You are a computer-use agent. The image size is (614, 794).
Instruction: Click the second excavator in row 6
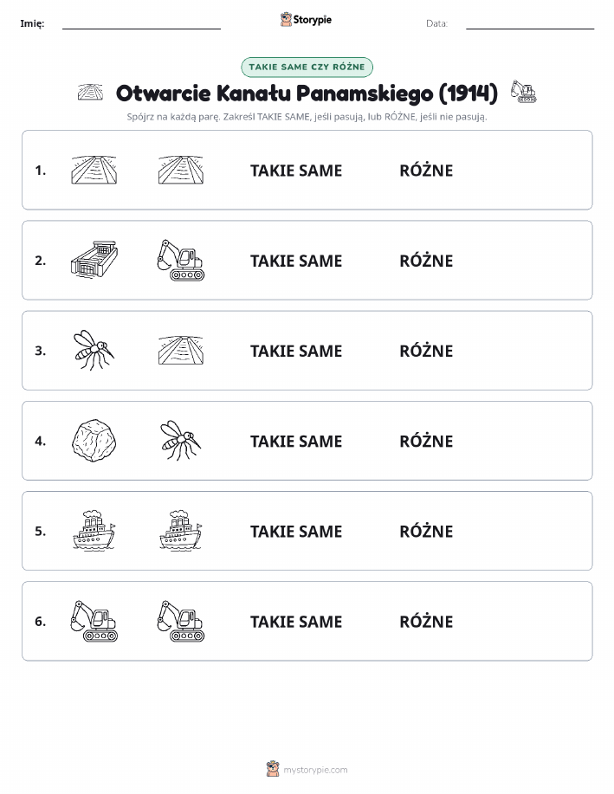pyautogui.click(x=181, y=622)
